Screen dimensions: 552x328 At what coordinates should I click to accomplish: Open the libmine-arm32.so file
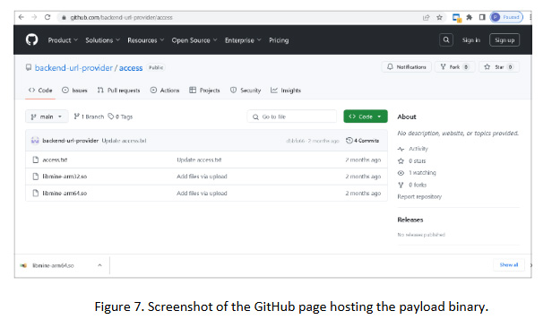65,177
